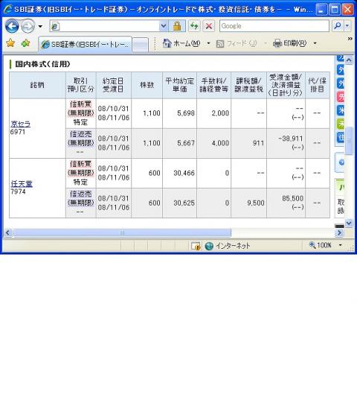Click the 4,000 commission cell

tap(214, 143)
